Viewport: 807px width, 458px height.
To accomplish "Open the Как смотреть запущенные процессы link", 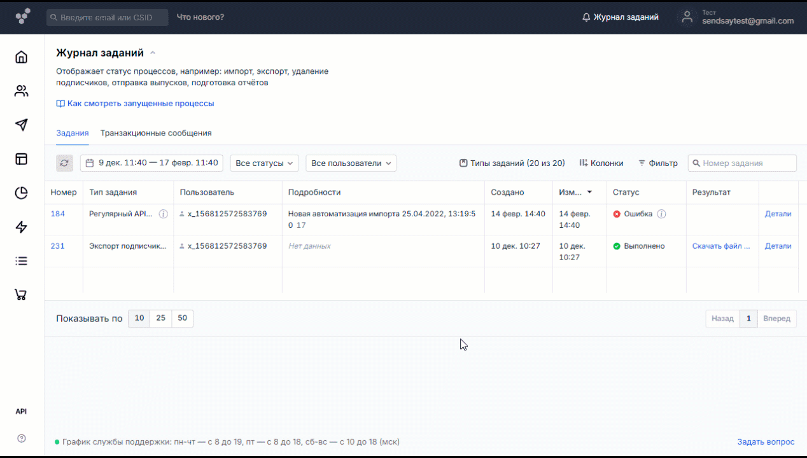I will point(140,104).
